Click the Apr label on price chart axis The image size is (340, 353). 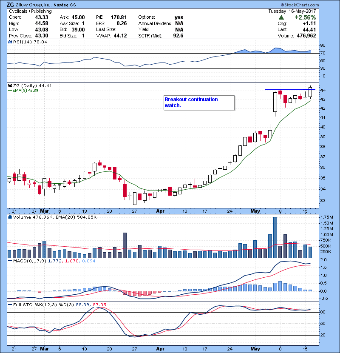click(x=160, y=211)
